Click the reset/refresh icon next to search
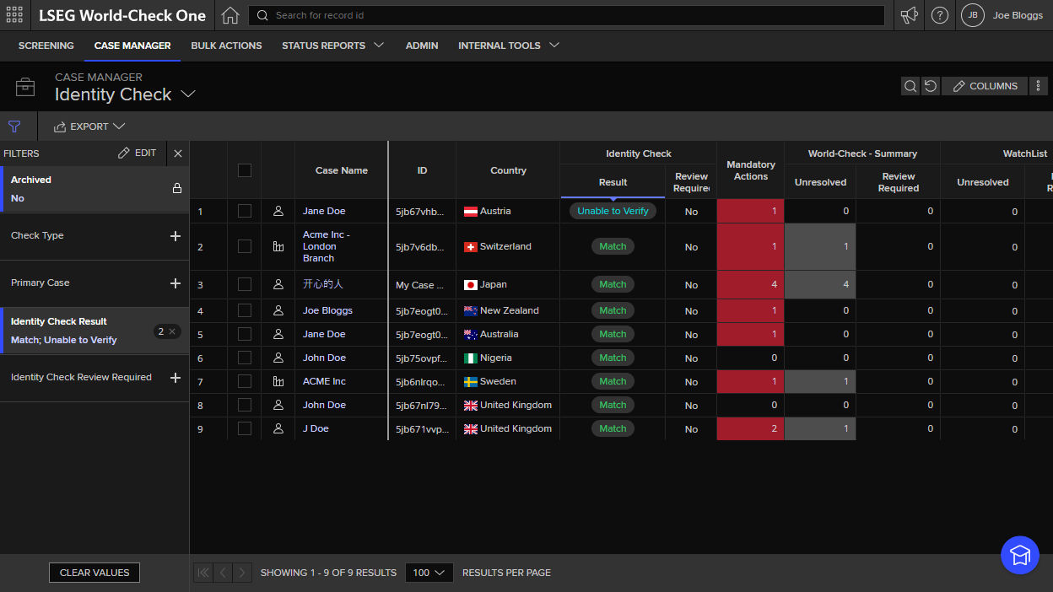 pyautogui.click(x=930, y=85)
